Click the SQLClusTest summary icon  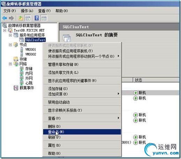(67, 38)
